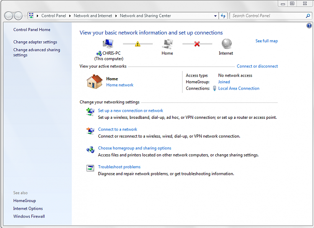Viewport: 314px width, 228px height.
Task: Click the Joined HomeGroup link
Action: coord(224,82)
